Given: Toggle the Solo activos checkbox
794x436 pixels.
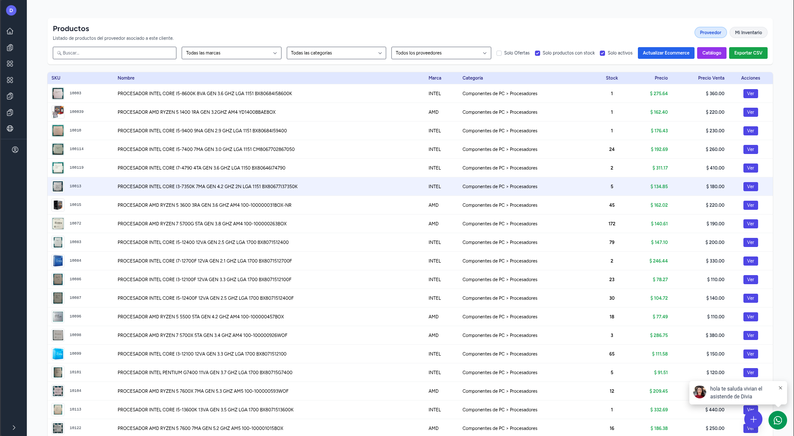Looking at the screenshot, I should point(602,53).
